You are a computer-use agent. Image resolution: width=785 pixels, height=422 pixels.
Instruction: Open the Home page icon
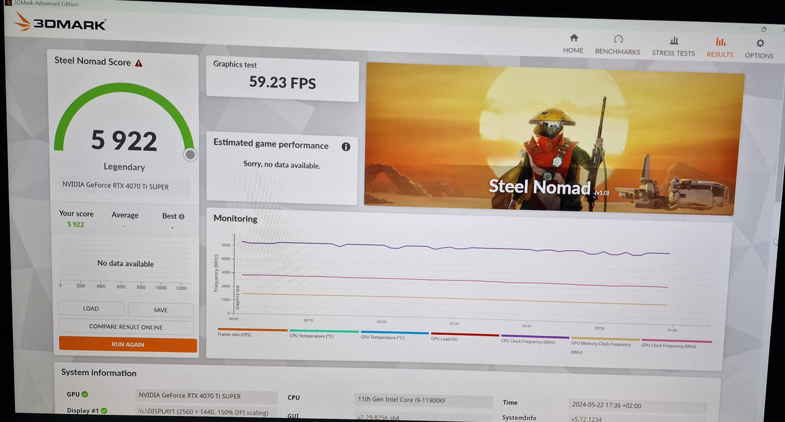coord(574,38)
